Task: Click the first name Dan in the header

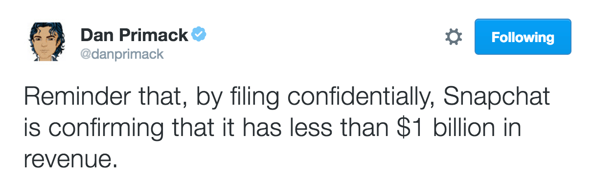Action: point(94,35)
